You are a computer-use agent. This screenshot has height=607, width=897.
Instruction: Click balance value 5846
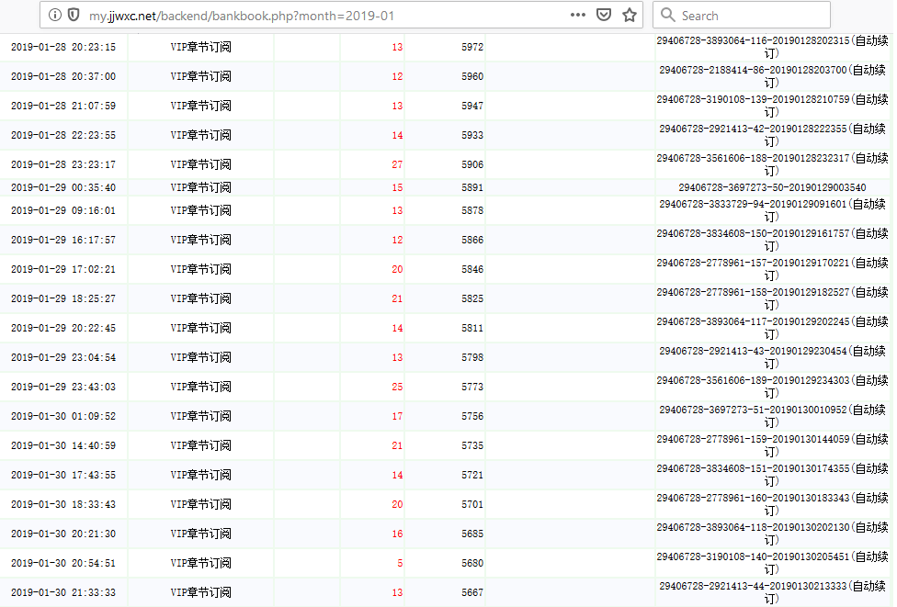coord(472,269)
